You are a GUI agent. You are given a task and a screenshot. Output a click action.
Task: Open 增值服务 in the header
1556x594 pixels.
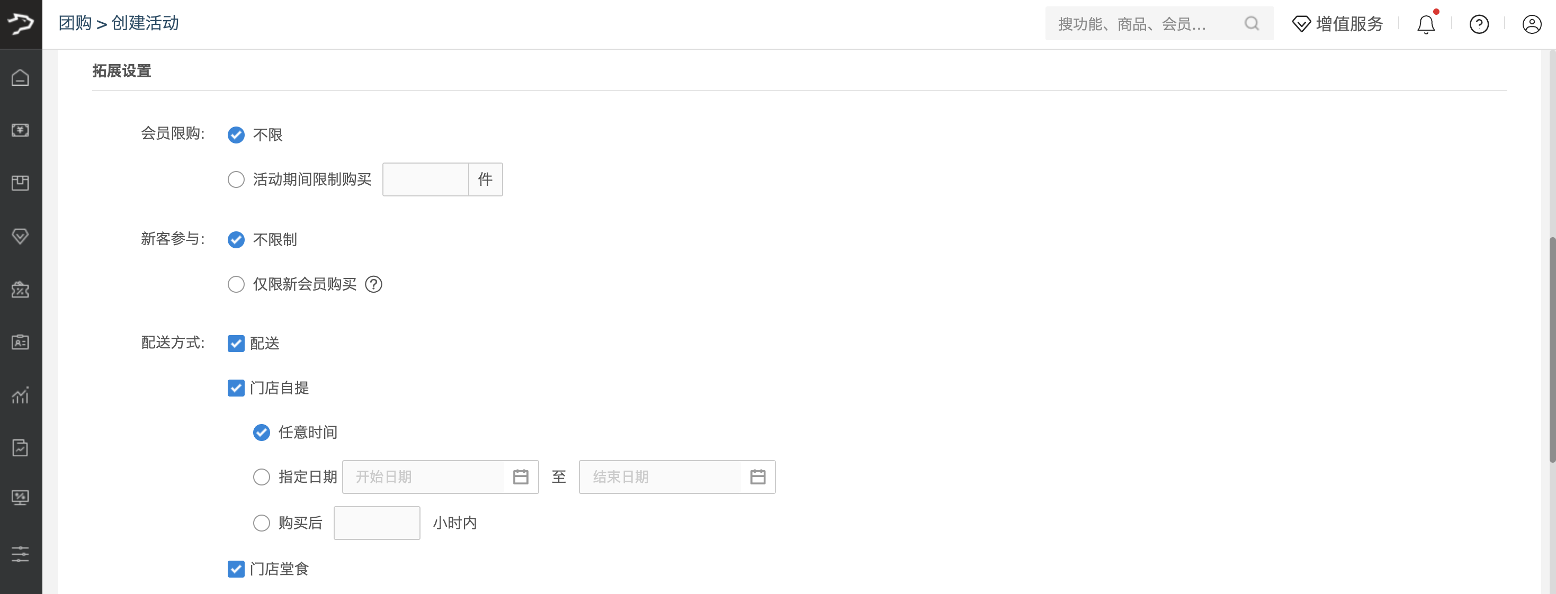1337,24
